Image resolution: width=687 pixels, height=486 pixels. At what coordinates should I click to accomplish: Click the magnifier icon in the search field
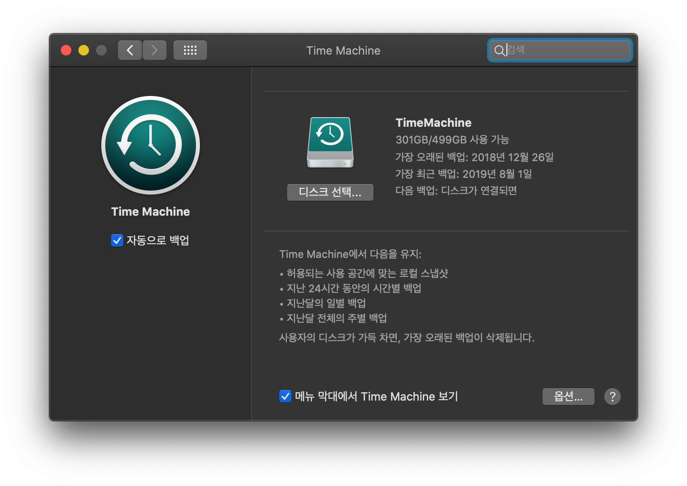point(499,50)
